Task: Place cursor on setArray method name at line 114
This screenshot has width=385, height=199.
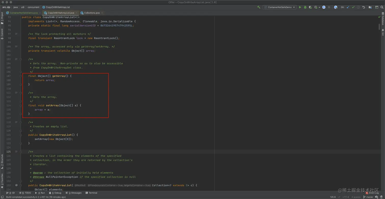Action: (52, 105)
